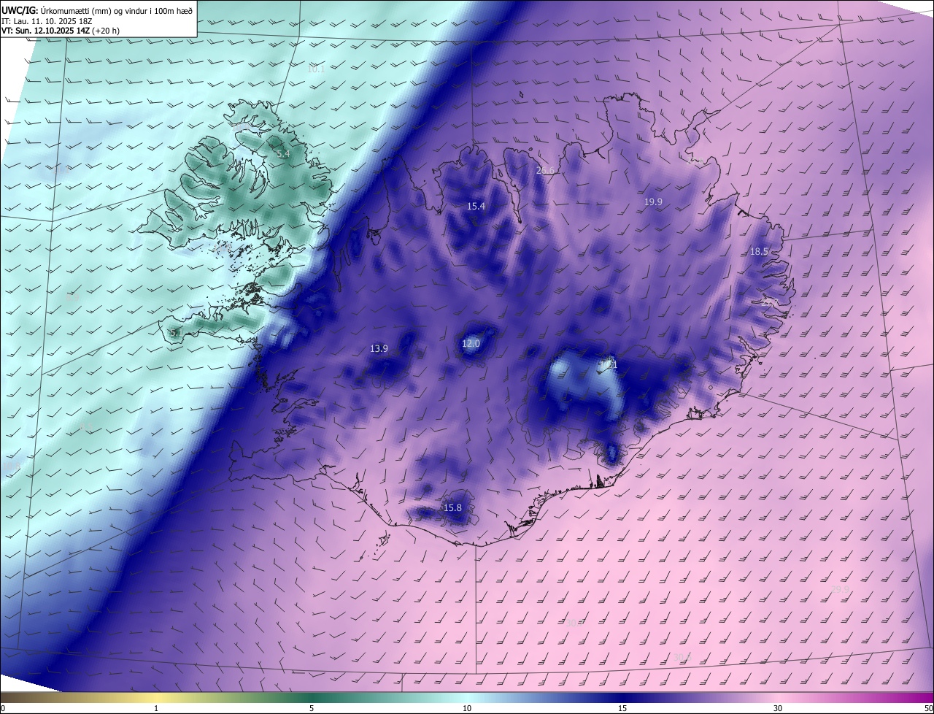
Task: Click the 12.0 value label in central Iceland
Action: pos(471,343)
